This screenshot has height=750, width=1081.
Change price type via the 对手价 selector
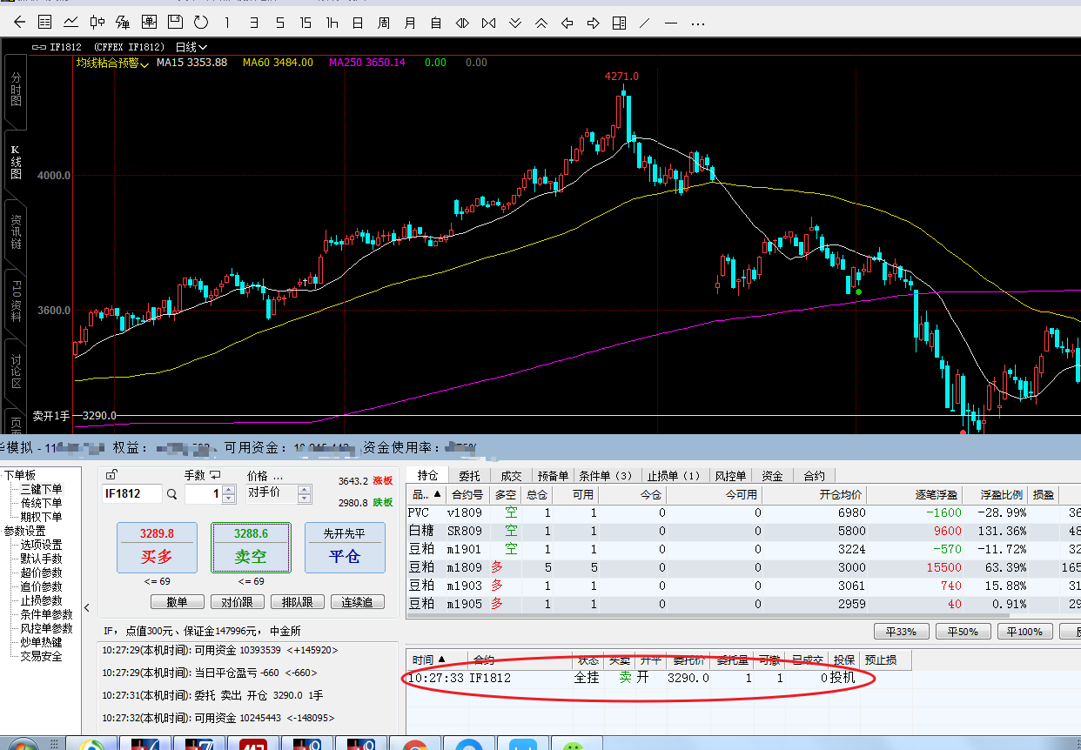278,493
